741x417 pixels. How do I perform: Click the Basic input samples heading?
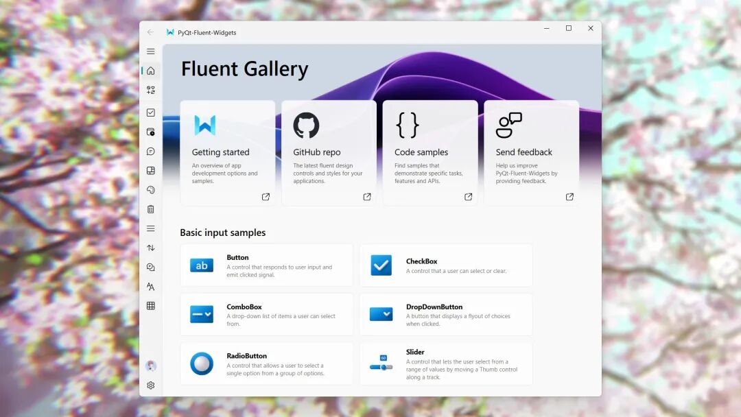tap(222, 233)
